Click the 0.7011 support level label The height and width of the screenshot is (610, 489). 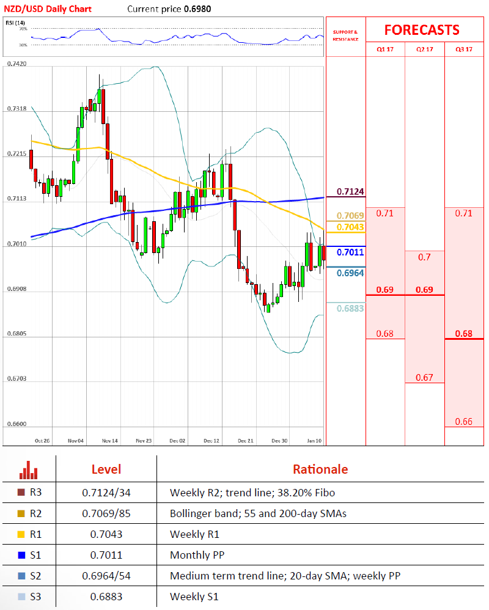click(350, 252)
